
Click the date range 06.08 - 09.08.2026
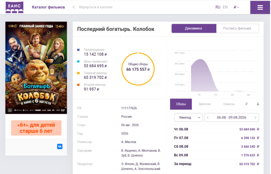[x=231, y=118]
